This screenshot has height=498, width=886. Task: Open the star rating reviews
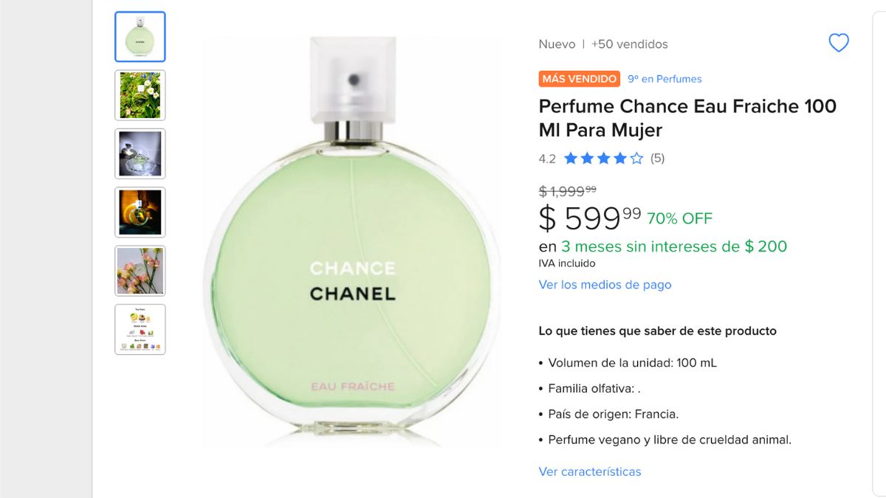point(603,158)
